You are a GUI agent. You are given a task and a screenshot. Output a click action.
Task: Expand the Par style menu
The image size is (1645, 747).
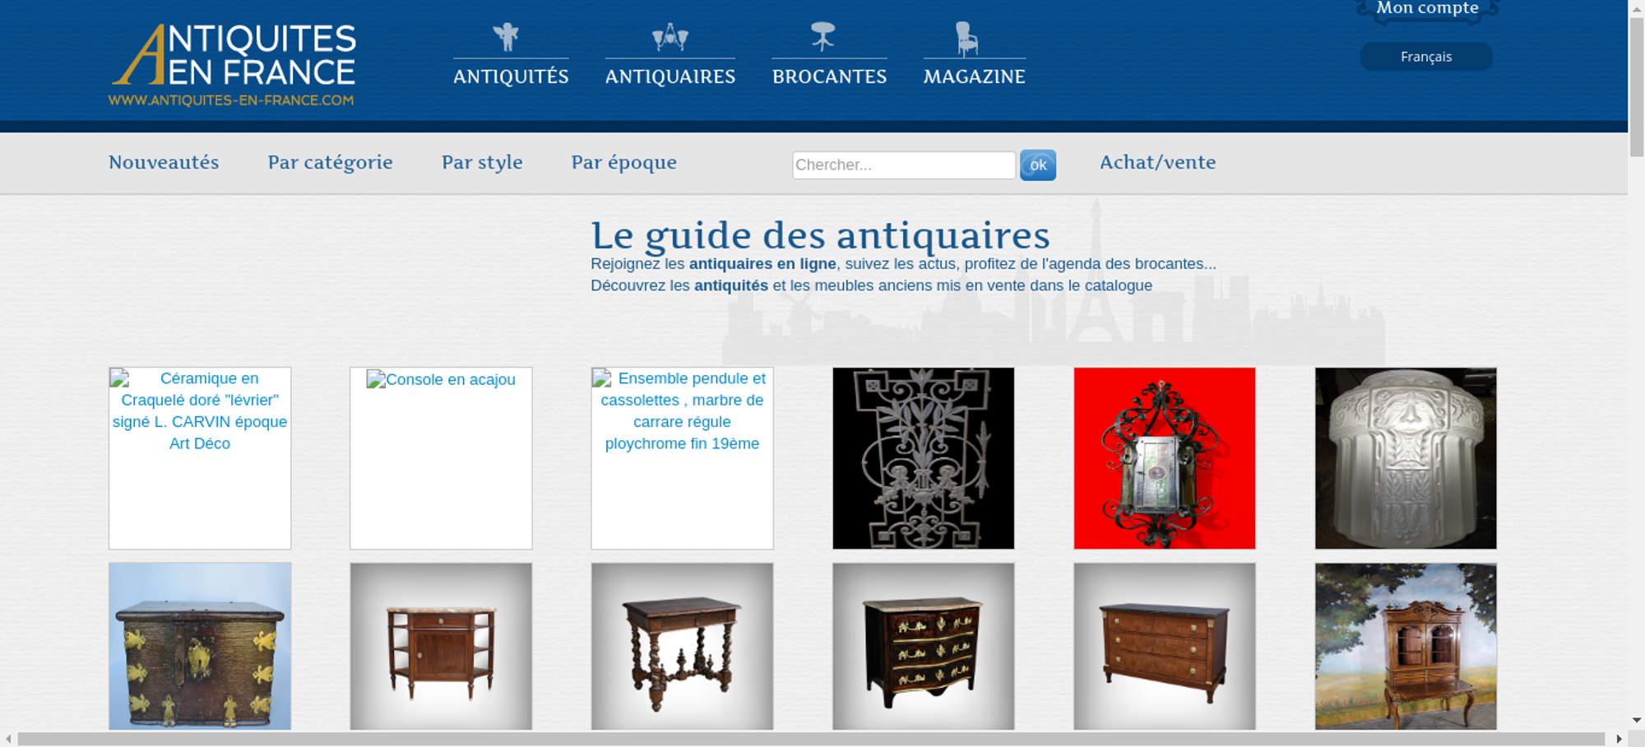click(482, 163)
